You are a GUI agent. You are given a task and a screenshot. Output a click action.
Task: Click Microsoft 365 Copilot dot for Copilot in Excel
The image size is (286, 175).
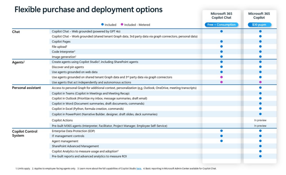[260, 108]
